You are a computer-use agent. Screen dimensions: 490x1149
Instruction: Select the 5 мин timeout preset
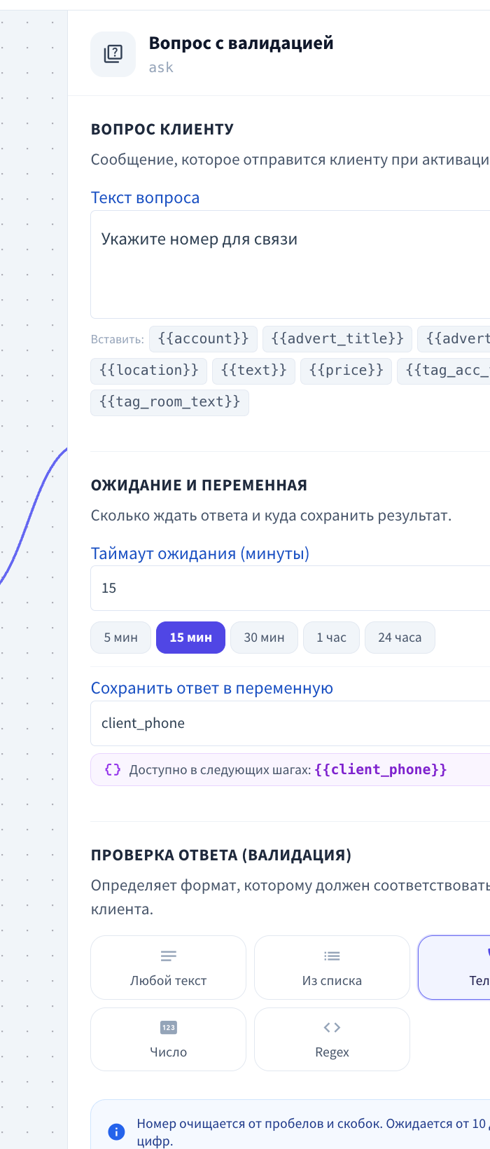(x=121, y=638)
